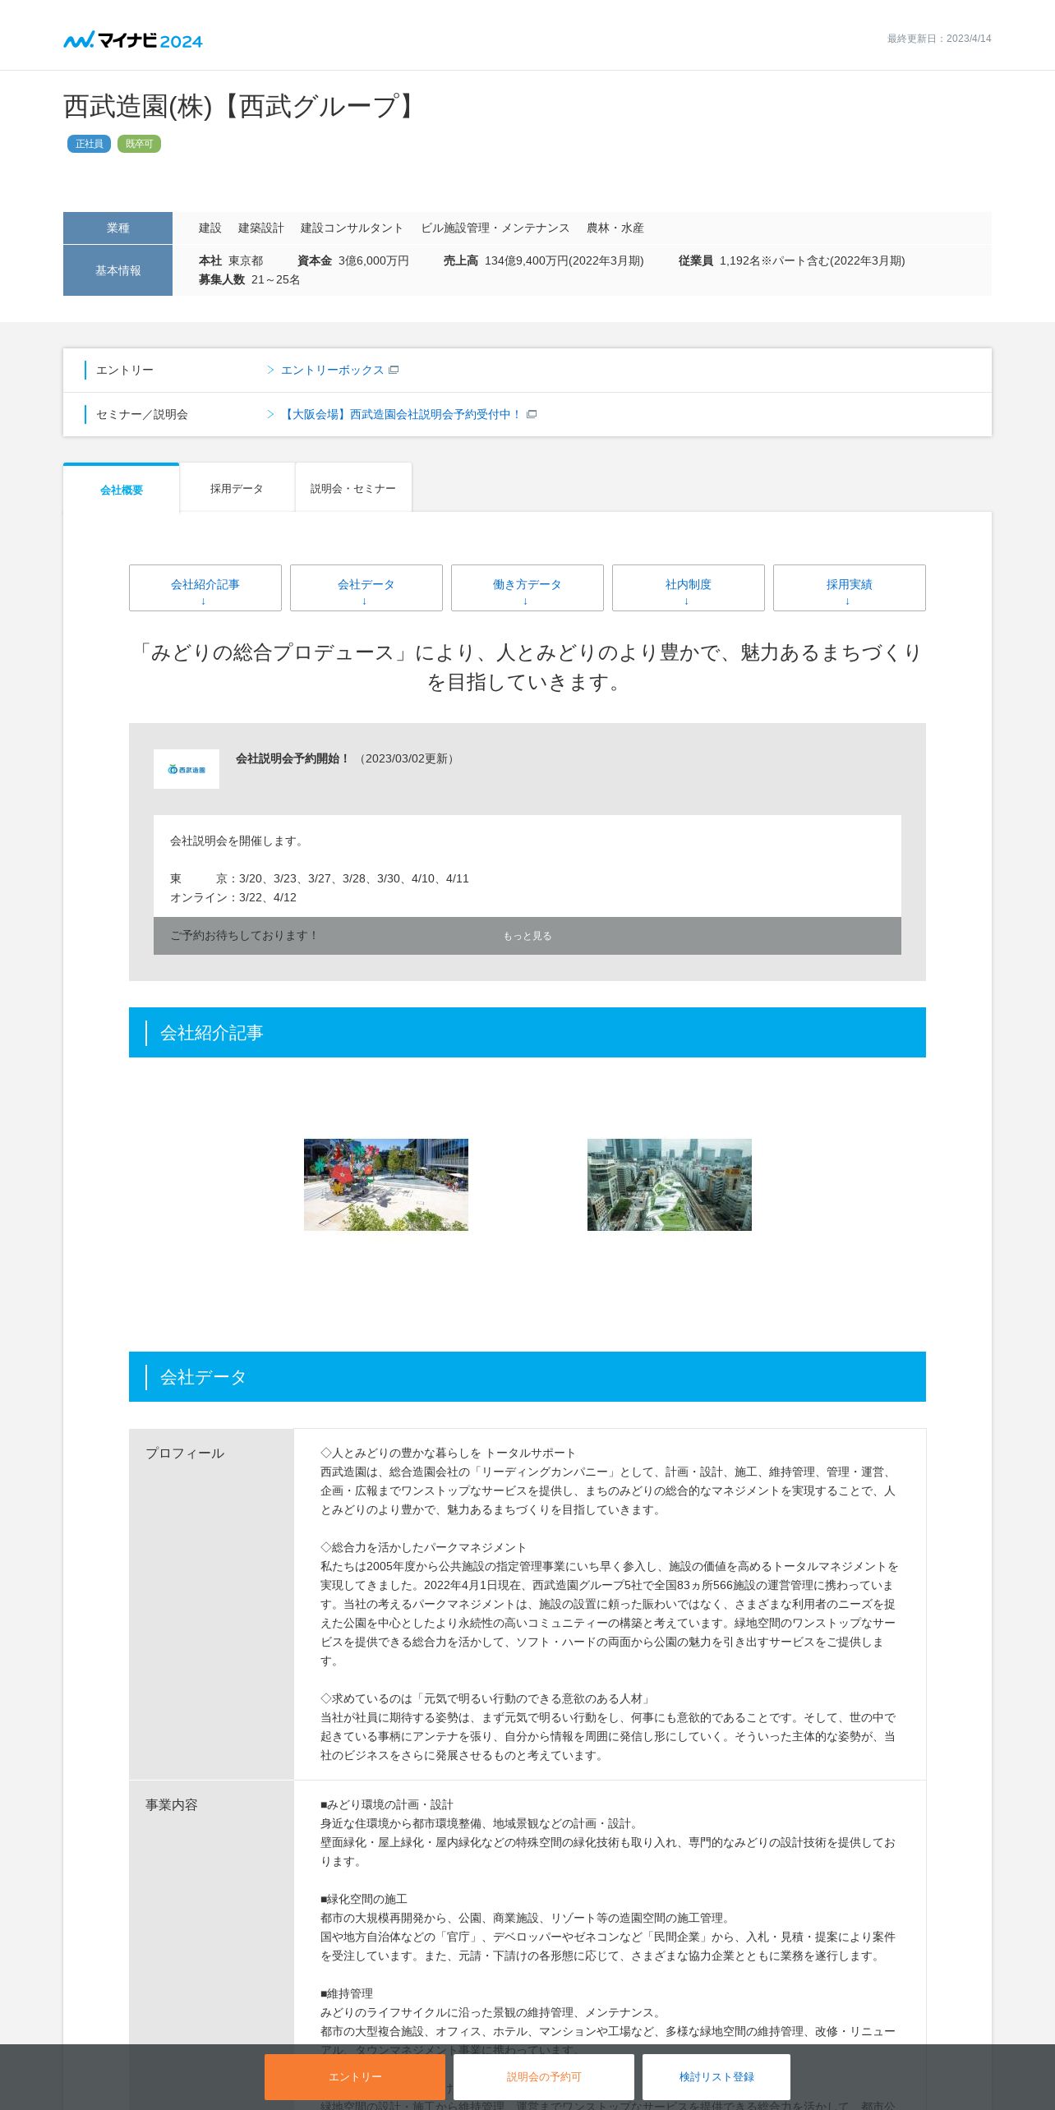Click ■維持管理 heading
The height and width of the screenshot is (2110, 1055).
[x=347, y=1994]
